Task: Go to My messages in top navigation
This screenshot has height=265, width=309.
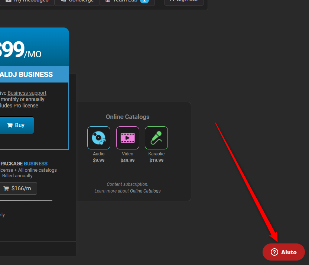Action: (27, 1)
